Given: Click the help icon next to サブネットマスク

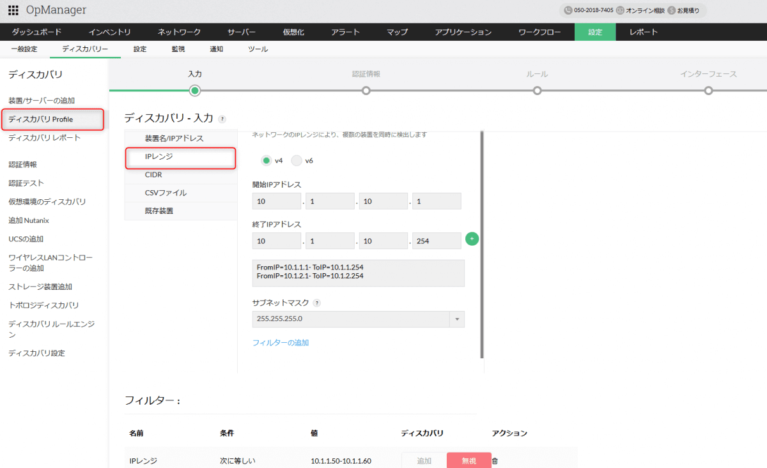Looking at the screenshot, I should point(316,303).
